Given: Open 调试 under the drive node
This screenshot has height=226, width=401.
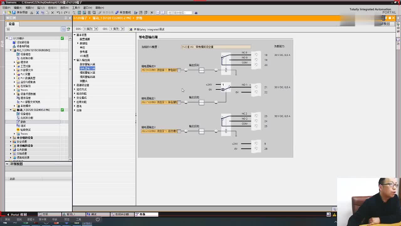Looking at the screenshot, I should pos(23,126).
